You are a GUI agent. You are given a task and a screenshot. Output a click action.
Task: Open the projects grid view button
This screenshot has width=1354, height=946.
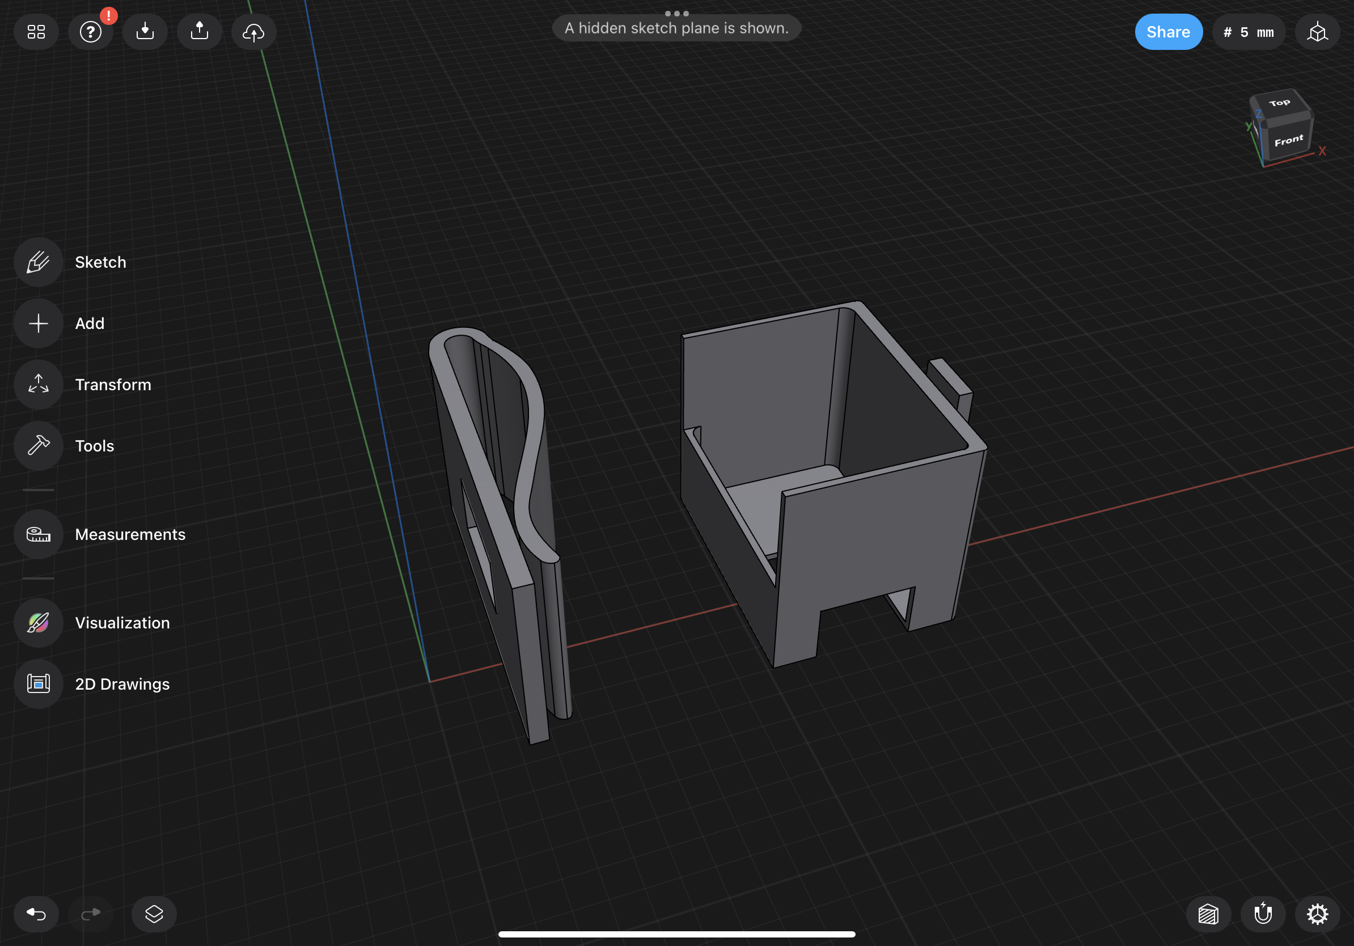[x=36, y=32]
